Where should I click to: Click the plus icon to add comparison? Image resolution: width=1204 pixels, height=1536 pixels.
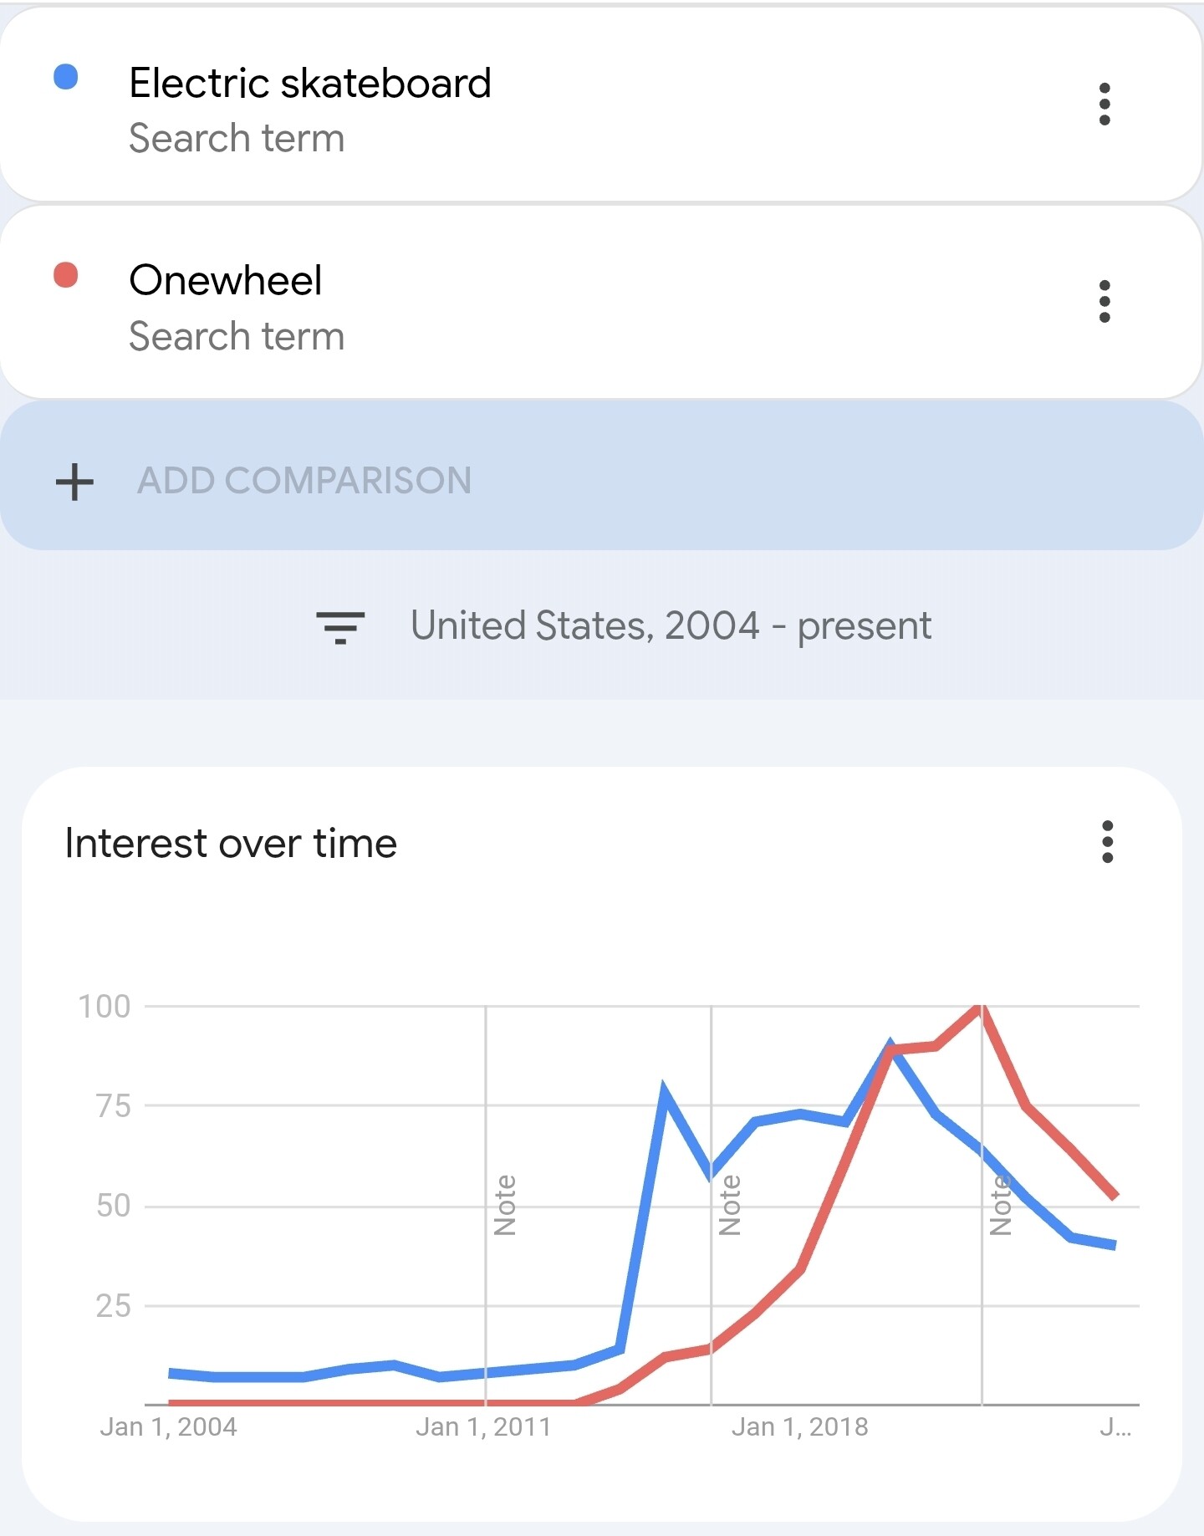[x=74, y=482]
